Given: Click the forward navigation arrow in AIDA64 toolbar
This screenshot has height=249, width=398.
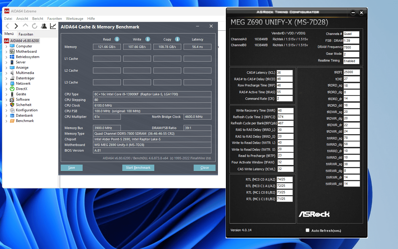Looking at the screenshot, I should 16,26.
